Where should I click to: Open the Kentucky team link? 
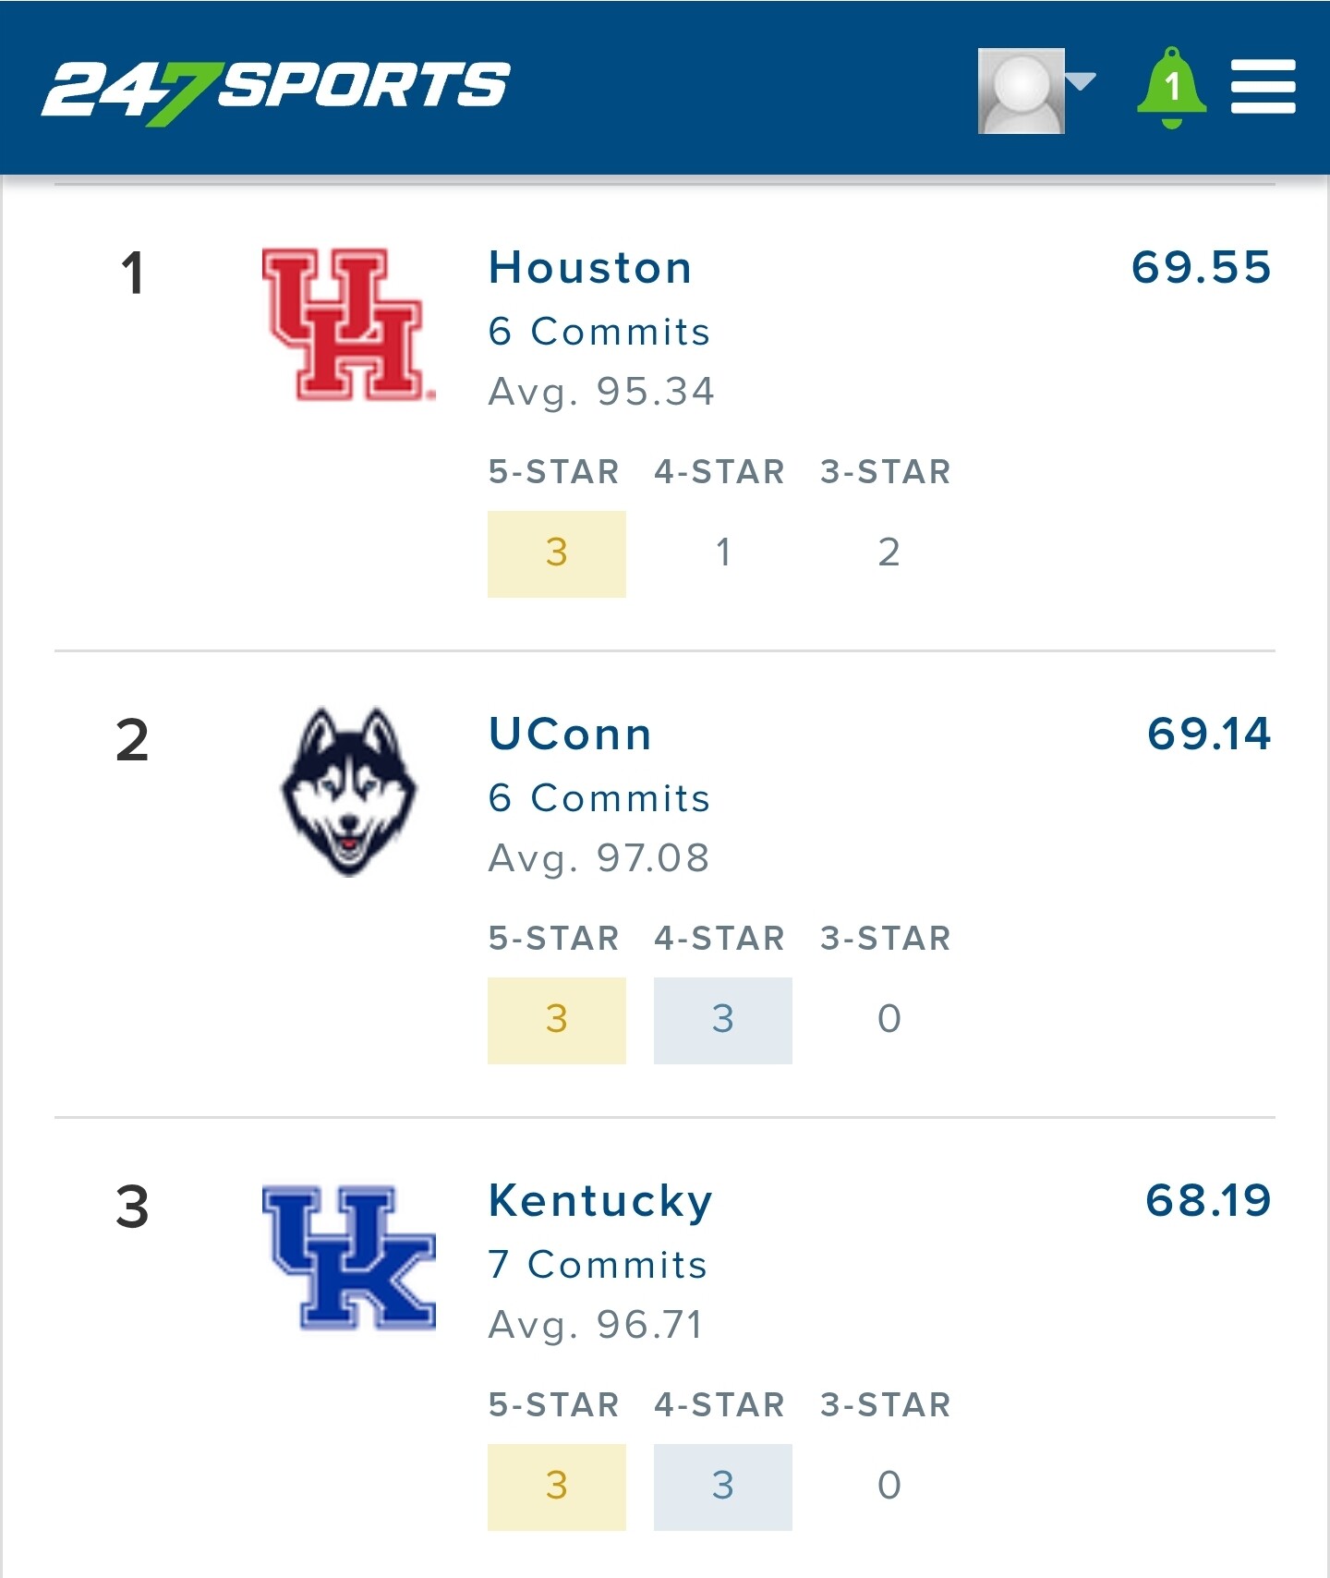(600, 1202)
